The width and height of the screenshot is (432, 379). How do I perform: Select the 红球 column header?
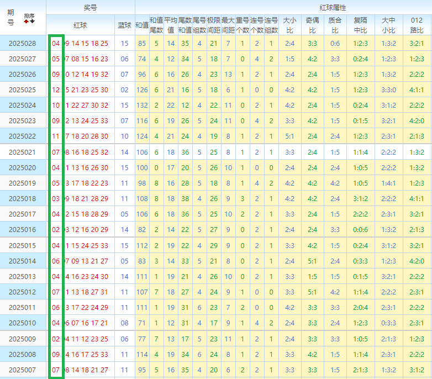pos(80,25)
